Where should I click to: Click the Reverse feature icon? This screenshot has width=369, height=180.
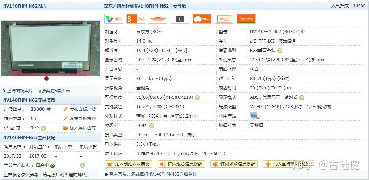click(246, 19)
